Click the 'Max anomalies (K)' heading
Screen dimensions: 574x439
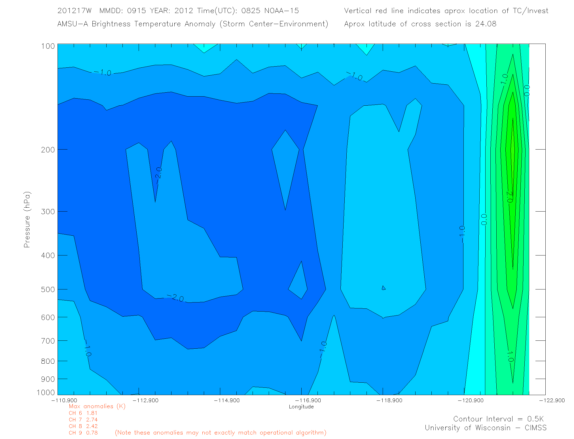(97, 406)
